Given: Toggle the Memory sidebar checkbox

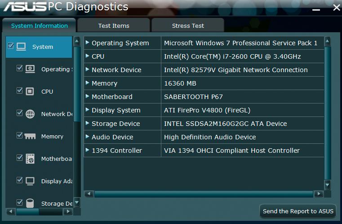Looking at the screenshot, I should tap(20, 135).
